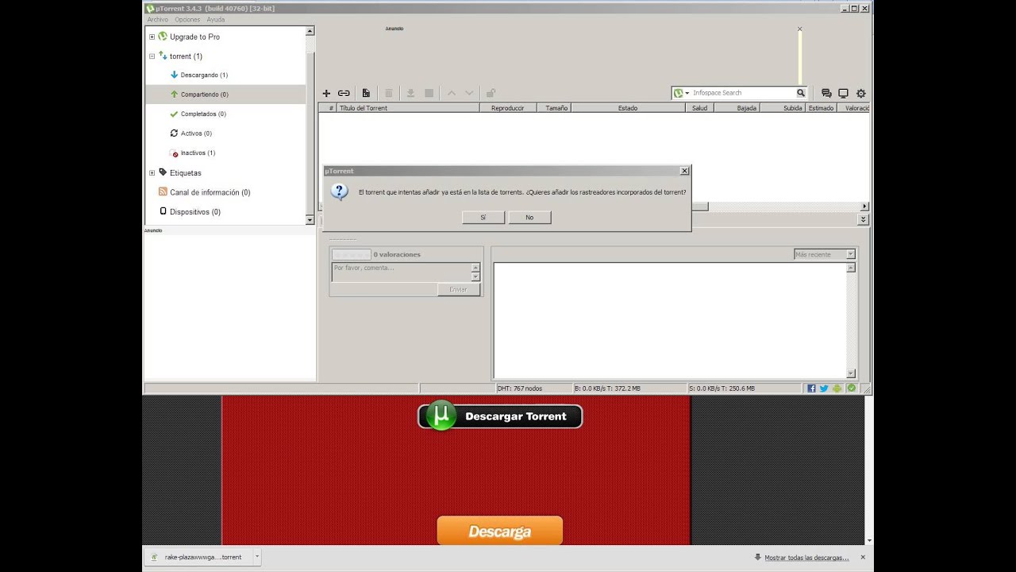Click the Descargar Torrent web button
This screenshot has width=1016, height=572.
point(500,416)
